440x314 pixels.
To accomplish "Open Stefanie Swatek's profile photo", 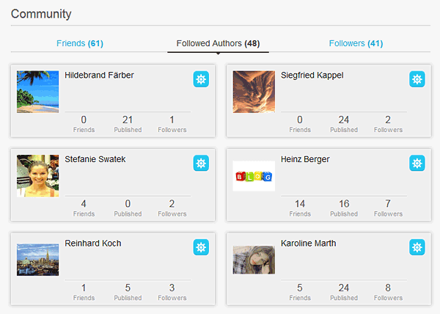I will coord(38,175).
